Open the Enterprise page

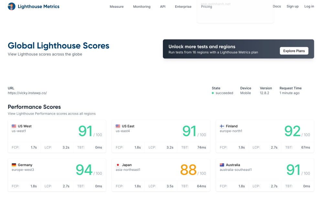tap(183, 6)
